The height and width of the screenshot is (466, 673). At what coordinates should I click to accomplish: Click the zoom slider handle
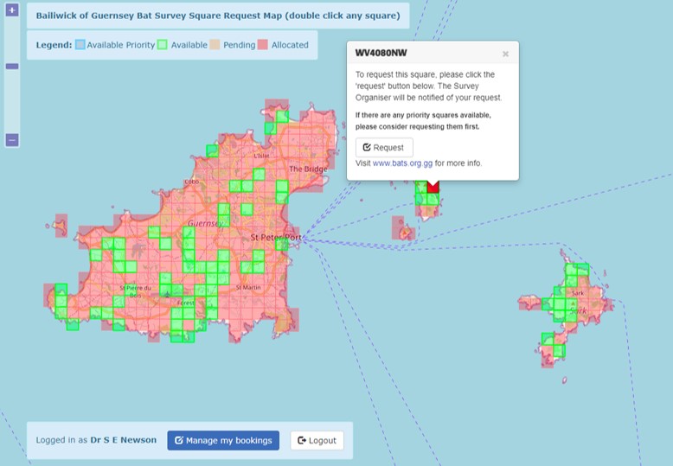(12, 66)
